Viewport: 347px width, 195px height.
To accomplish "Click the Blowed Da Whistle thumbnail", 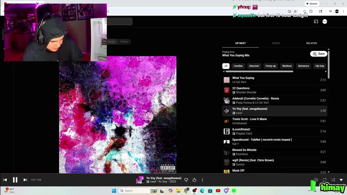I will tap(227, 152).
